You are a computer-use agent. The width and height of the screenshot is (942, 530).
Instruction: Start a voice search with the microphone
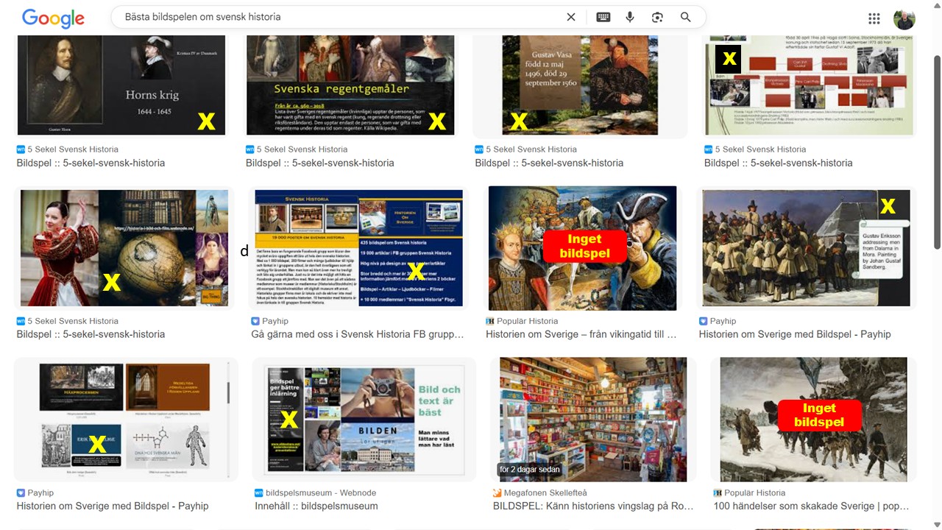(630, 17)
